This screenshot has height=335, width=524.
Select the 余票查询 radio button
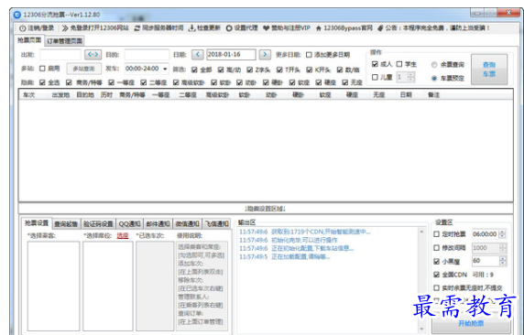coord(434,65)
